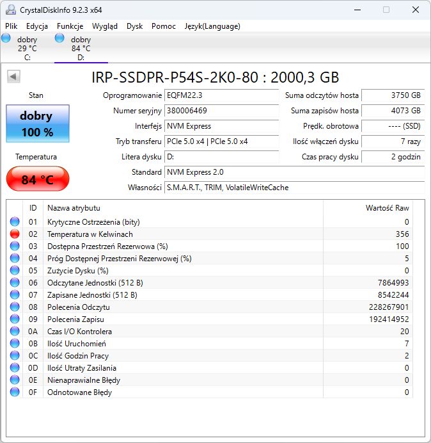Open the Plik menu
The width and height of the screenshot is (431, 443).
tap(12, 26)
